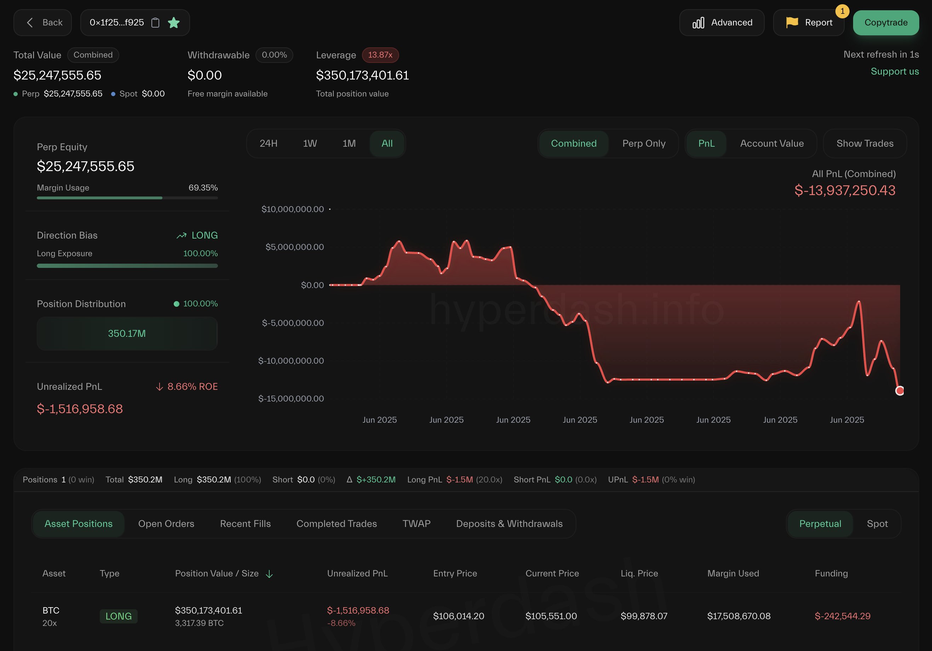Go back with the Back button
Screen dimensions: 932x651
pyautogui.click(x=42, y=23)
